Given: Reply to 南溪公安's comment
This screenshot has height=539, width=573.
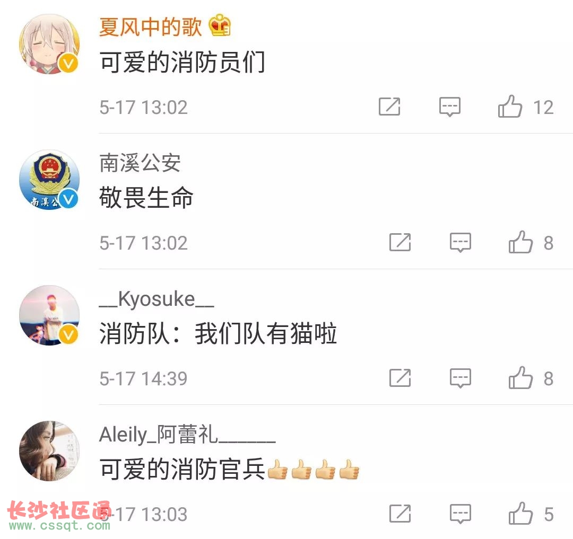Looking at the screenshot, I should click(461, 242).
